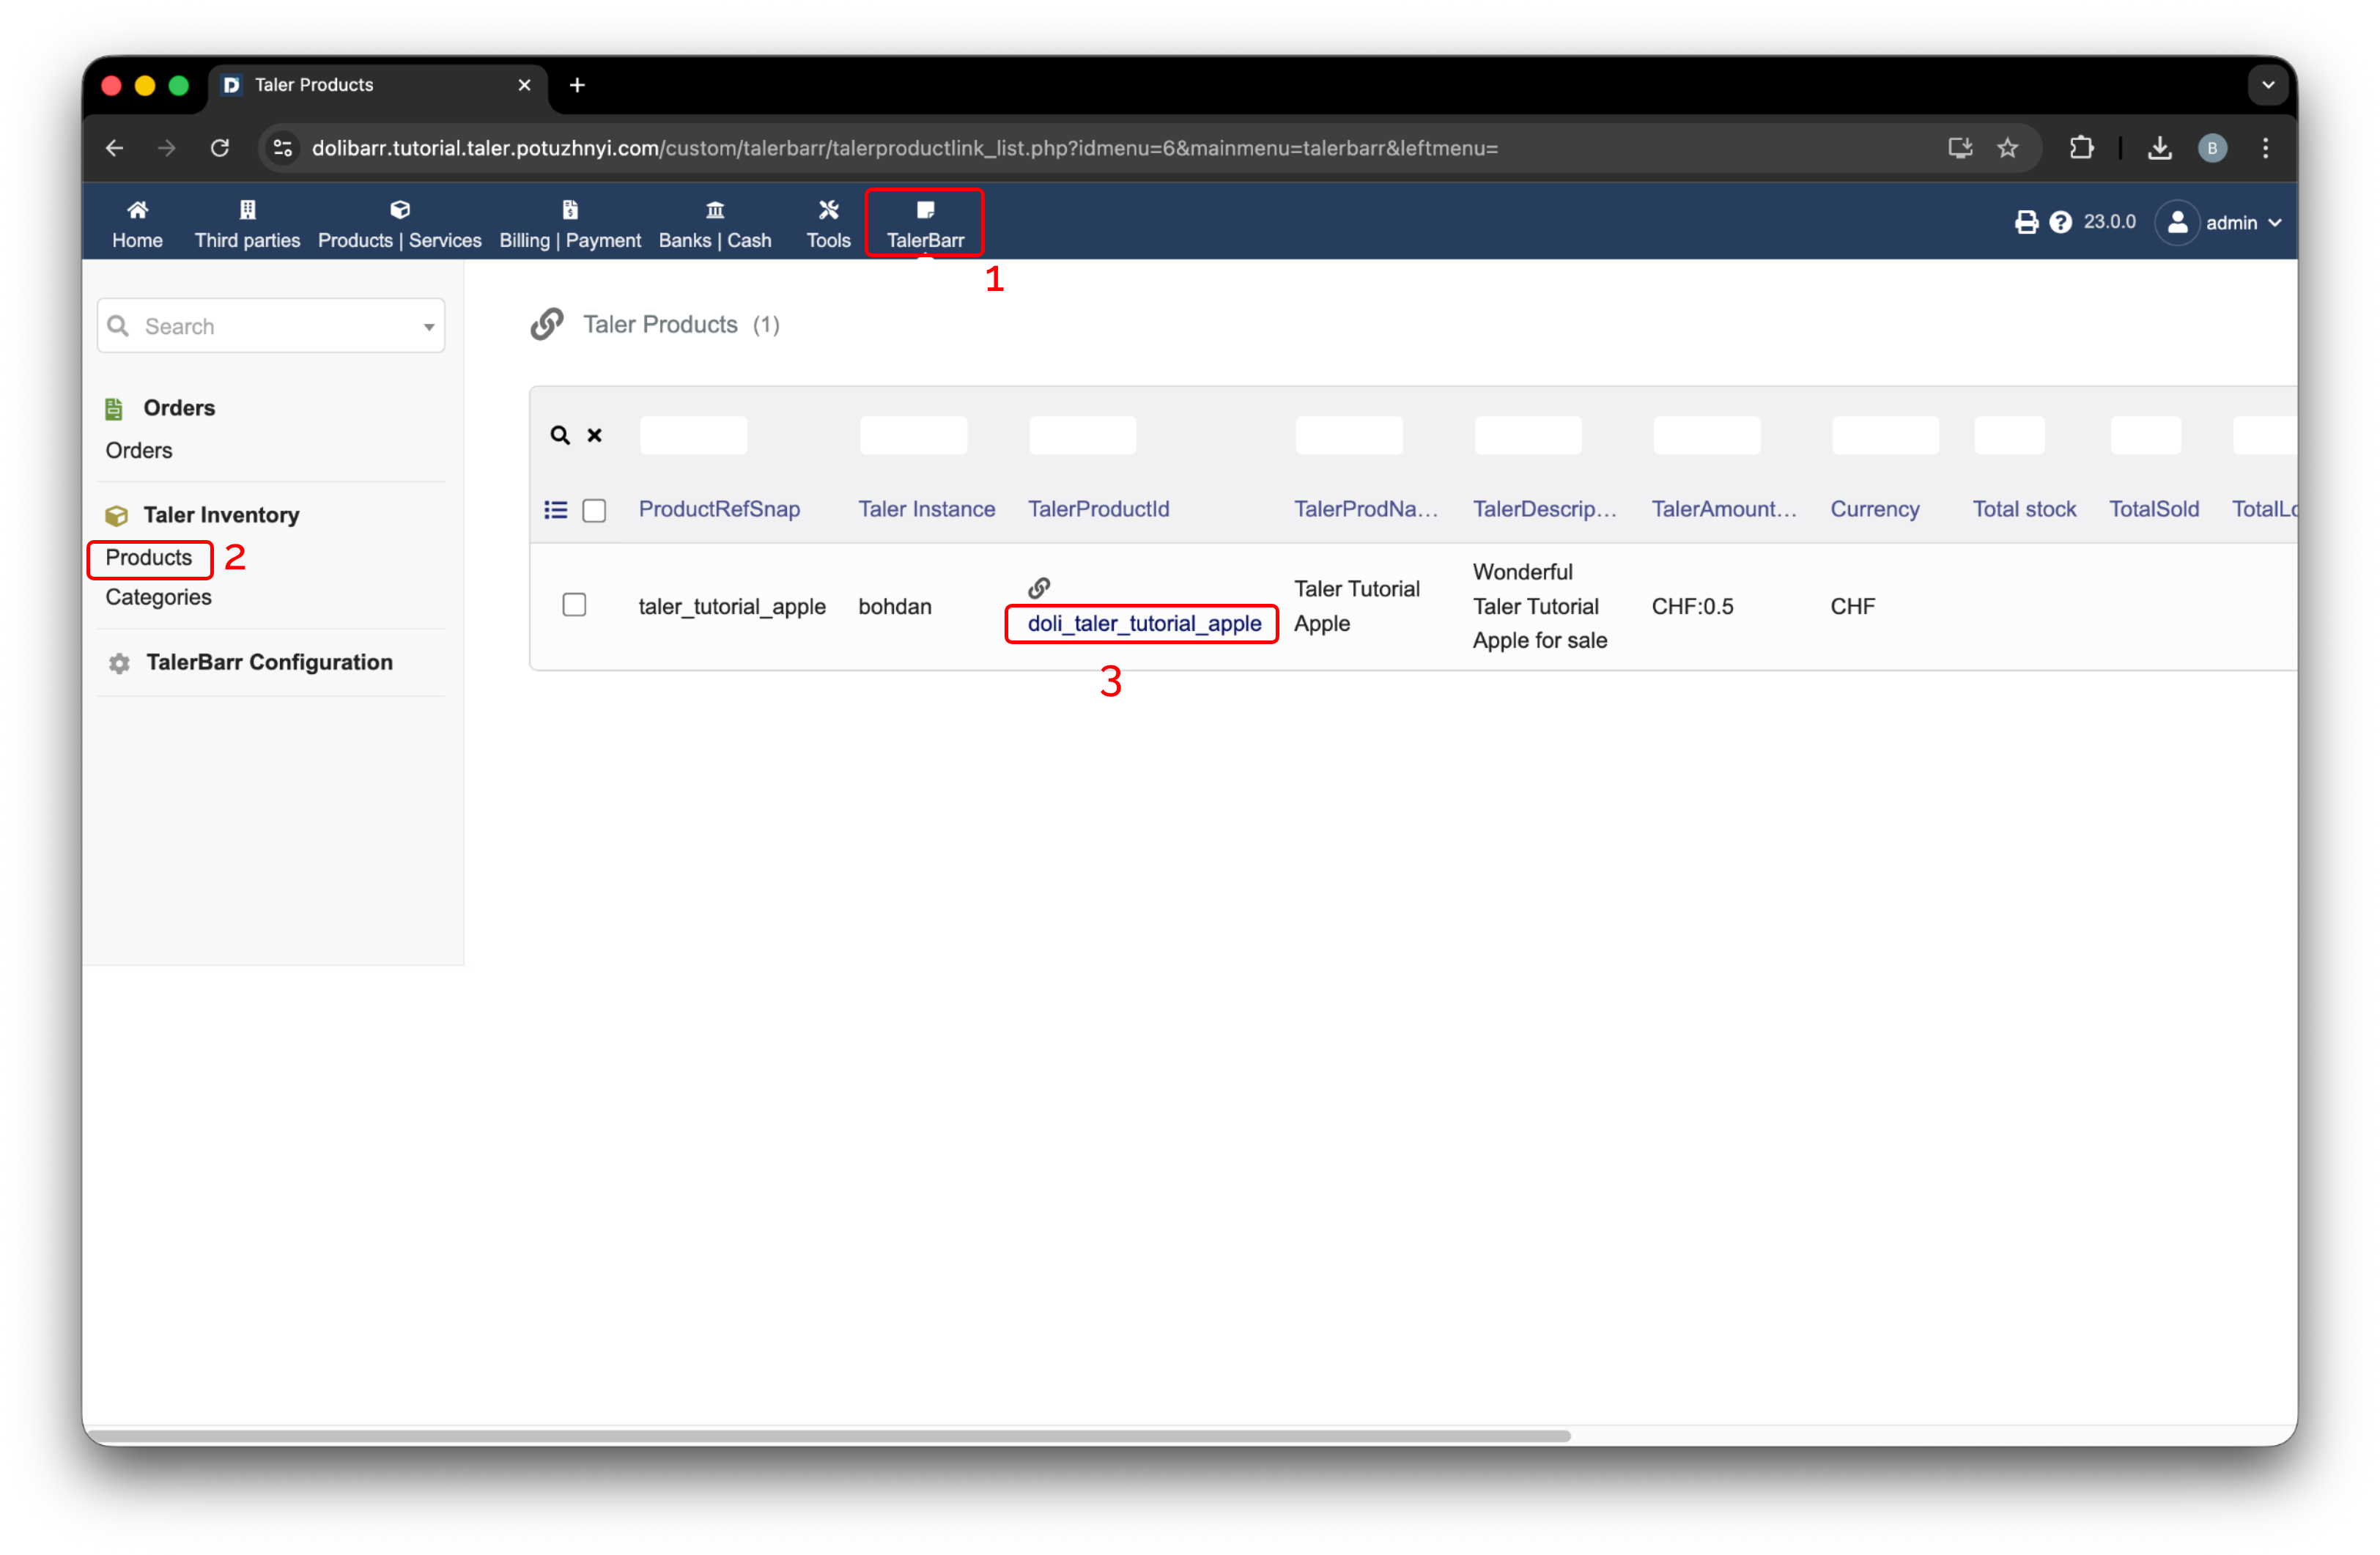2380x1555 pixels.
Task: Go to Categories in Taler Inventory
Action: pyautogui.click(x=158, y=597)
